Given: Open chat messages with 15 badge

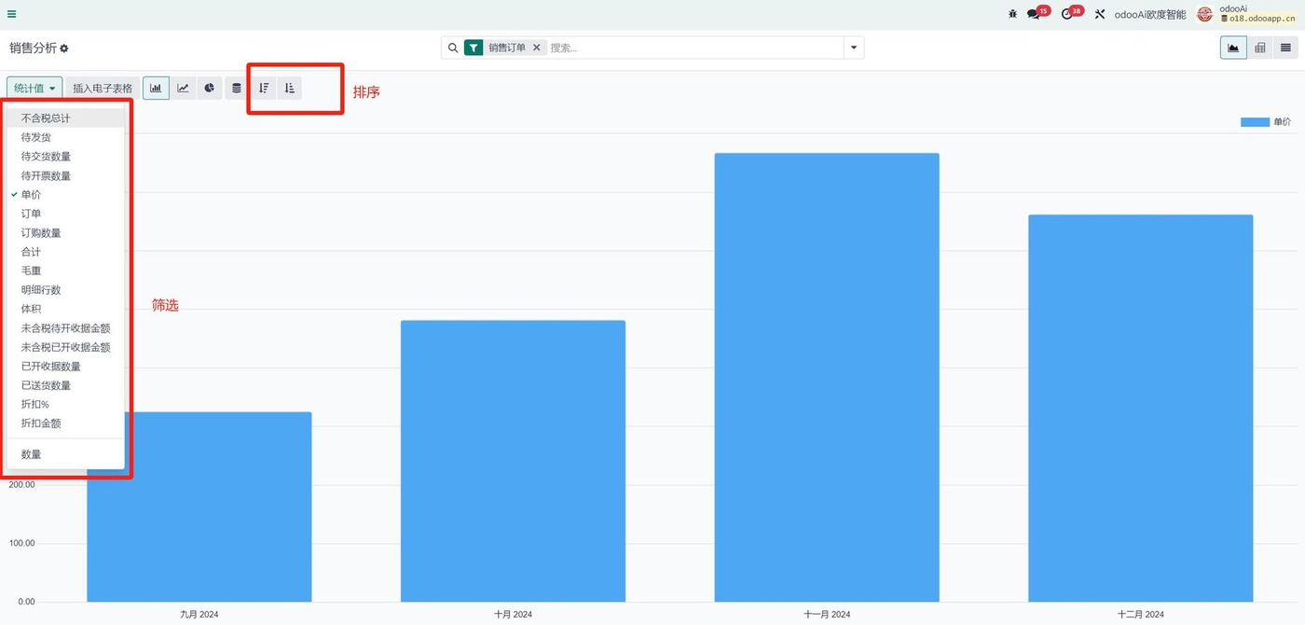Looking at the screenshot, I should tap(1034, 14).
